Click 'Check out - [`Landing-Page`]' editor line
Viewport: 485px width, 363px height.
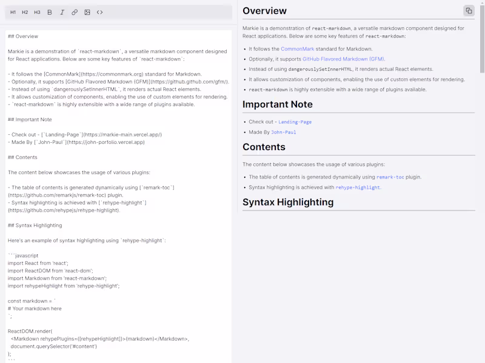pos(85,134)
